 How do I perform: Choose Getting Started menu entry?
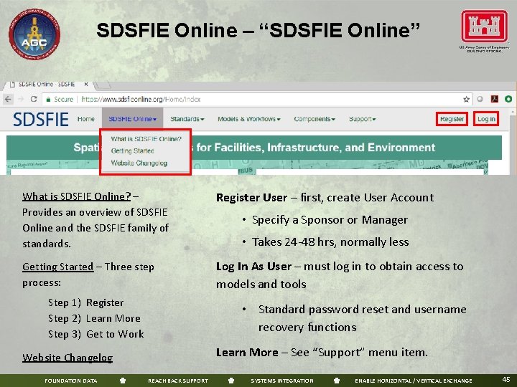click(x=132, y=150)
